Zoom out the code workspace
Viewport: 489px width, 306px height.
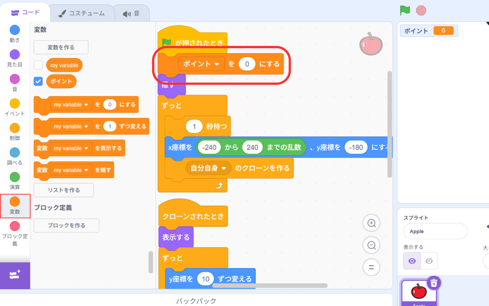(371, 245)
